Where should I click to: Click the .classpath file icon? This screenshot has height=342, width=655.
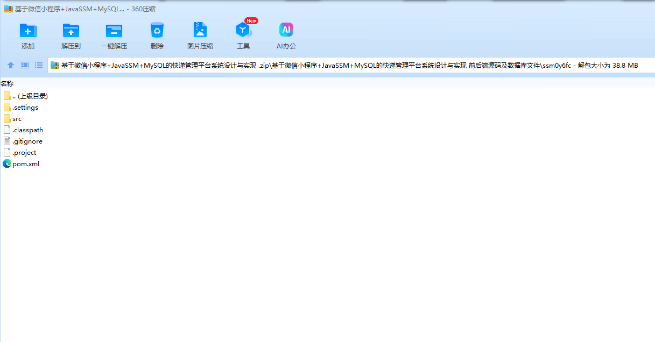pyautogui.click(x=7, y=130)
